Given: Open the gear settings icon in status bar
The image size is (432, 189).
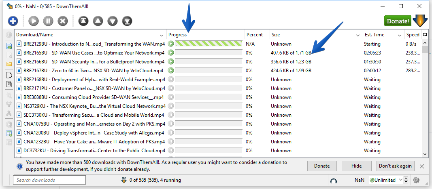Looking at the screenshot, I should click(416, 180).
